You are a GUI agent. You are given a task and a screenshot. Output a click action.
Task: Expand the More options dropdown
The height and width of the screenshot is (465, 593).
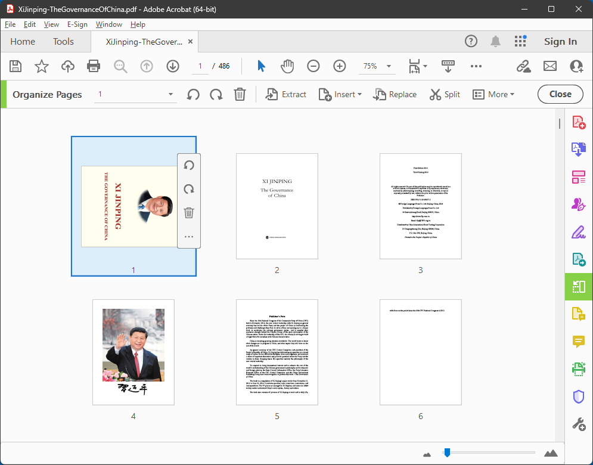click(x=493, y=94)
